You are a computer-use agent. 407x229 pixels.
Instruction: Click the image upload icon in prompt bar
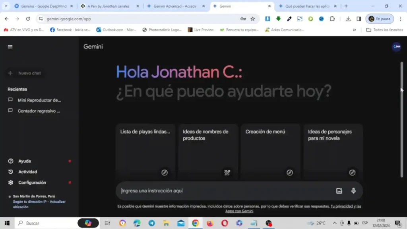tap(339, 191)
